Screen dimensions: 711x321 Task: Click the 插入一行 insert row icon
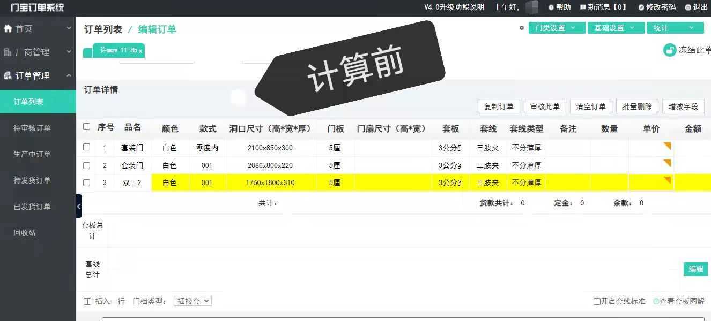(87, 301)
